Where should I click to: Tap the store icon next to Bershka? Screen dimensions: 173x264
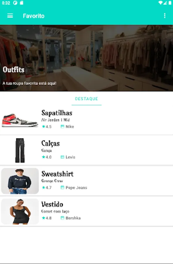(x=62, y=218)
